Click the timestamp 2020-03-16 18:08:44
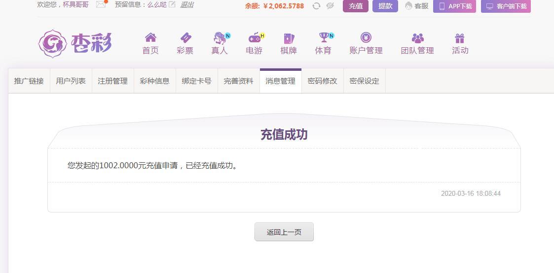The width and height of the screenshot is (554, 273). pos(471,193)
